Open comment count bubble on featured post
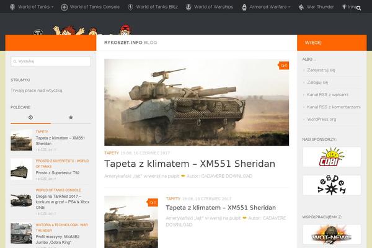Viewport: 372px width, 248px height. (x=284, y=66)
